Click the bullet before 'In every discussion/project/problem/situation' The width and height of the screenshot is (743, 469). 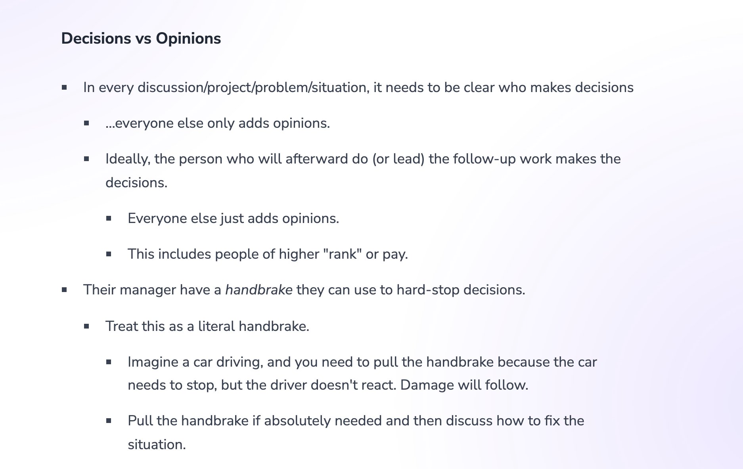[64, 87]
